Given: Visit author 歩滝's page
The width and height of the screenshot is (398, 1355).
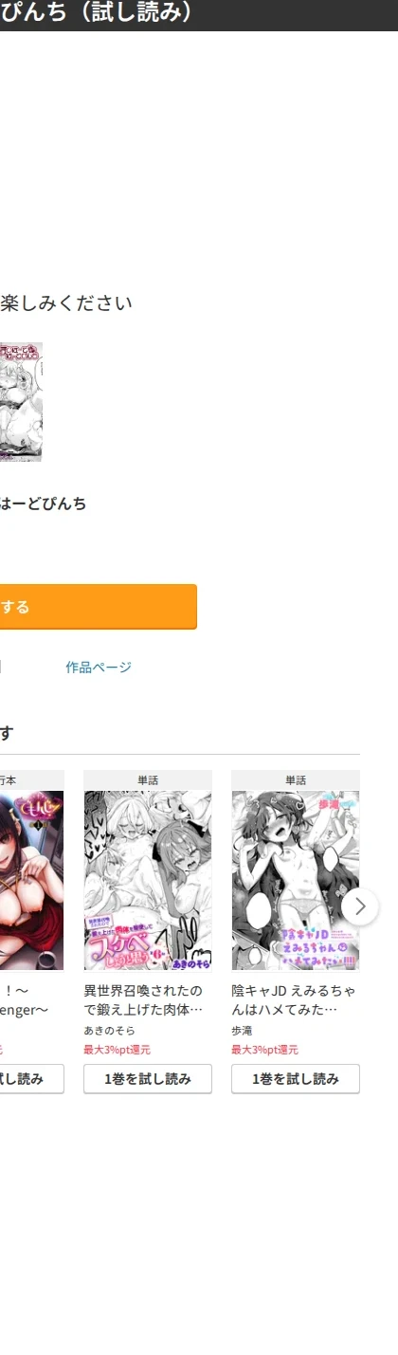Looking at the screenshot, I should [x=243, y=1031].
